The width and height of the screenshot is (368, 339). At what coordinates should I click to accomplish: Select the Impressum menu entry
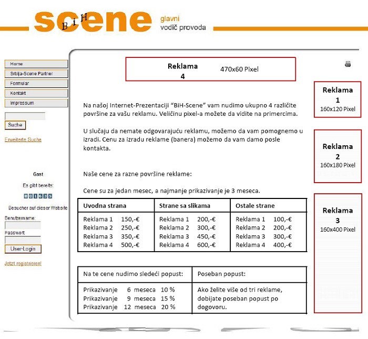pos(36,103)
